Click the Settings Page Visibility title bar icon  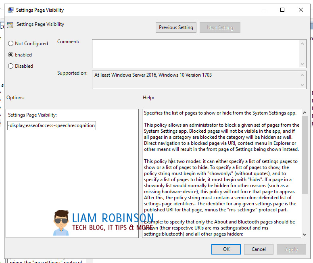pyautogui.click(x=11, y=10)
